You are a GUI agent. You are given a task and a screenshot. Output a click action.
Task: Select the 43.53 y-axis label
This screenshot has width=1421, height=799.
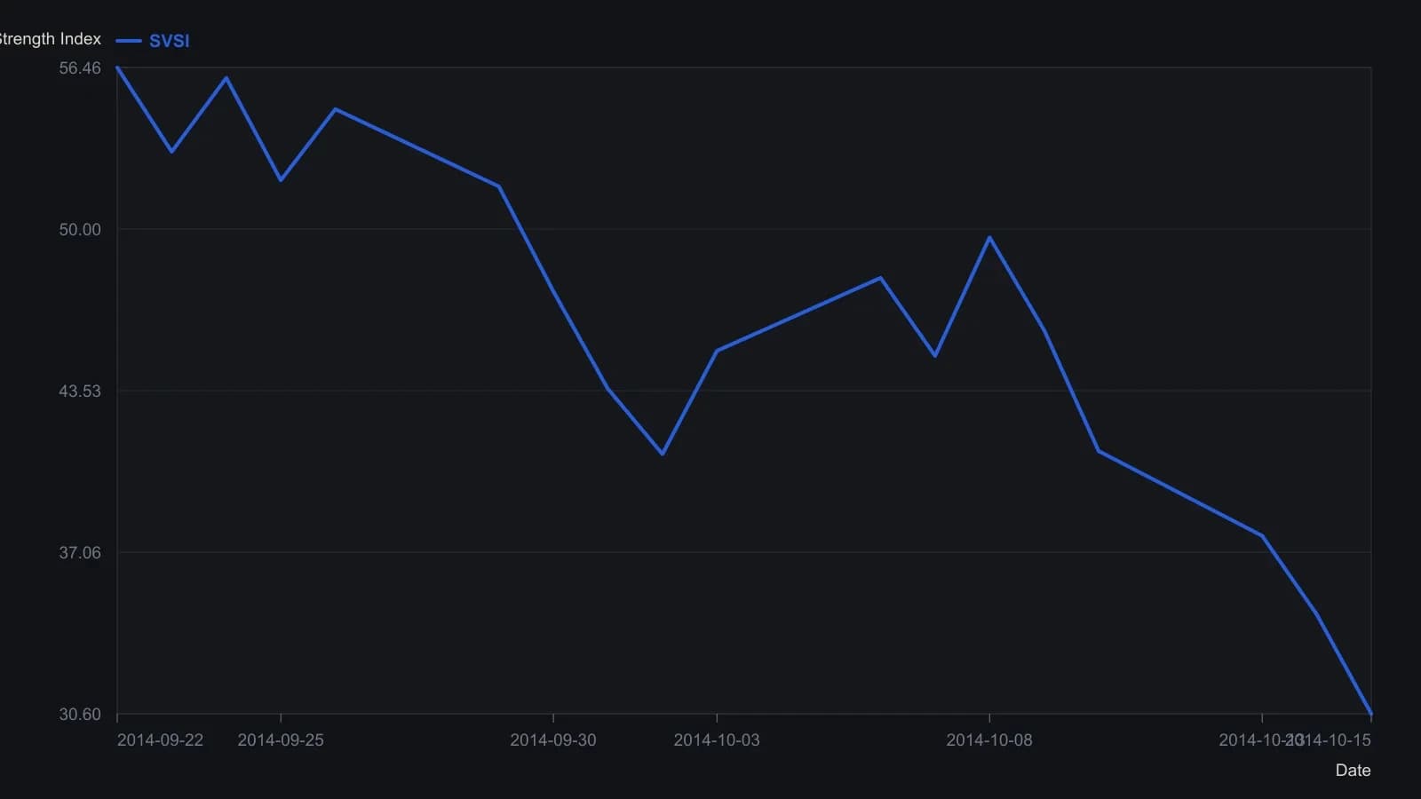80,392
